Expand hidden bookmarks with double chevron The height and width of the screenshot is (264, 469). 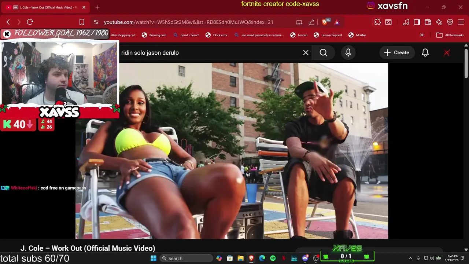[x=422, y=35]
